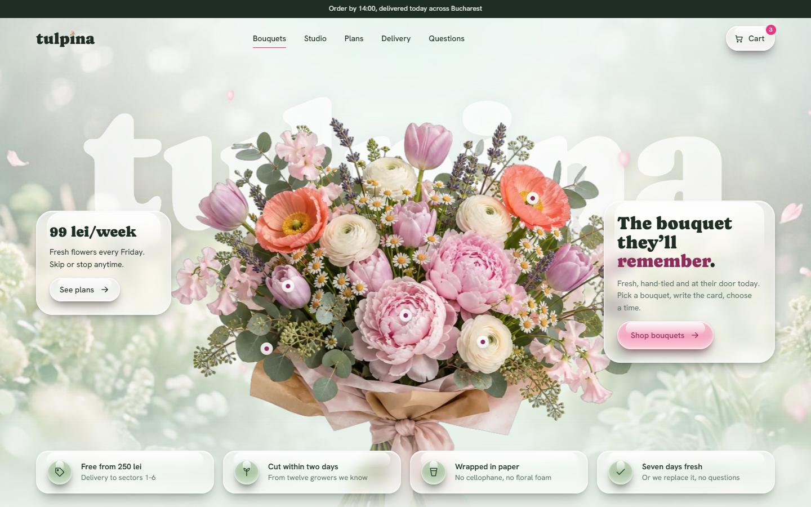This screenshot has width=811, height=507.
Task: Click the 'Order by 14:00' announcement text
Action: (x=405, y=8)
